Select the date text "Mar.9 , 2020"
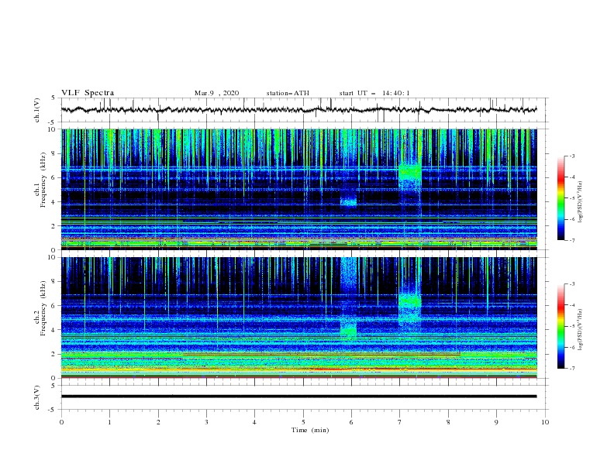The width and height of the screenshot is (614, 474). (x=216, y=93)
